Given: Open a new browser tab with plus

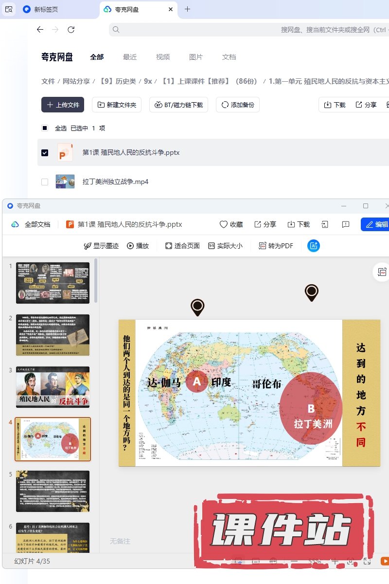Looking at the screenshot, I should [187, 9].
